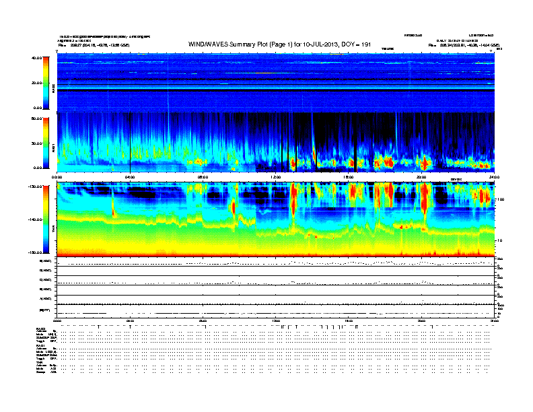Click 12:00 tick under the RAD1 spectrogram
This screenshot has height=412, width=533.
pyautogui.click(x=276, y=177)
